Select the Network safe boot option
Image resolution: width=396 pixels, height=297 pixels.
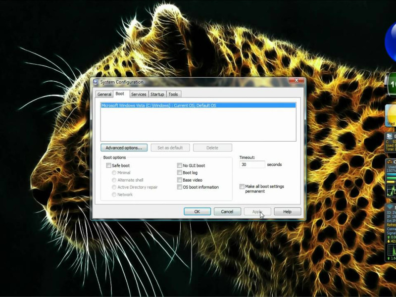(x=114, y=195)
